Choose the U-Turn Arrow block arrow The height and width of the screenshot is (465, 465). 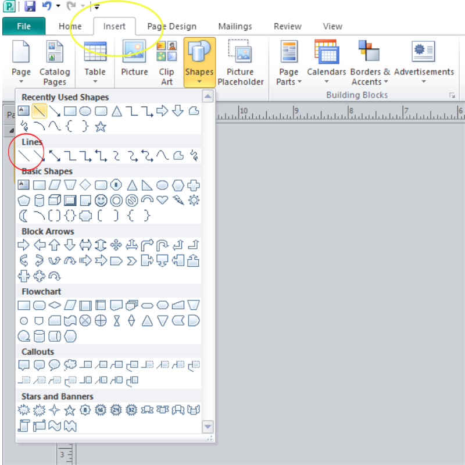163,245
